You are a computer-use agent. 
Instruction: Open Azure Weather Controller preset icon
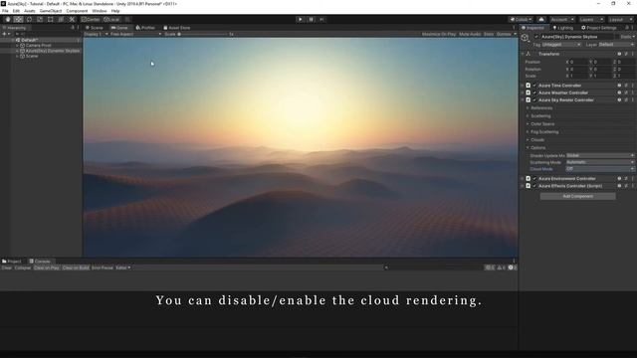(626, 92)
